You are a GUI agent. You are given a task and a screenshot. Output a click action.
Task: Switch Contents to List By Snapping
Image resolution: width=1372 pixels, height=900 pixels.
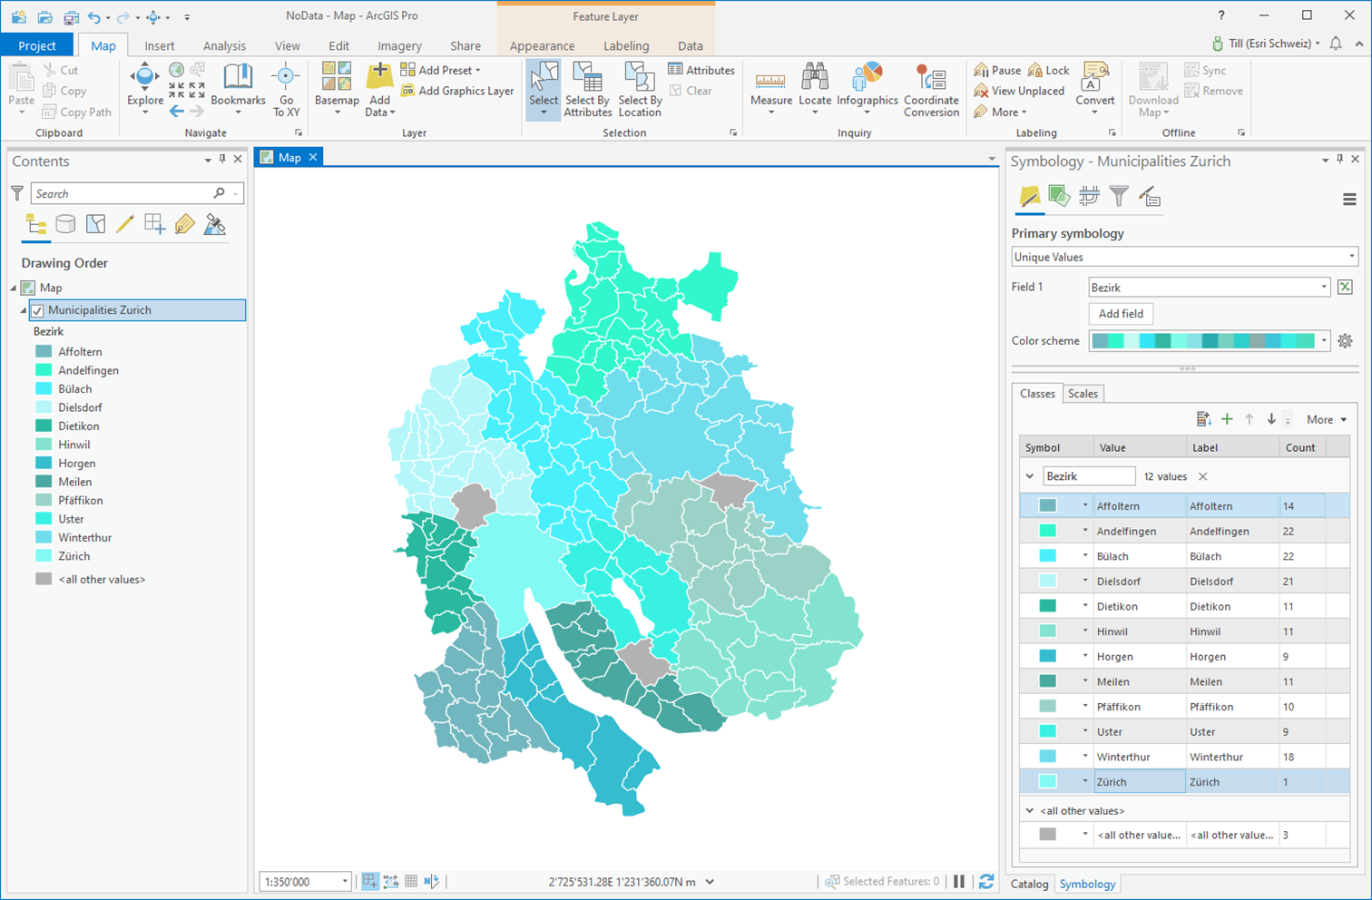155,224
